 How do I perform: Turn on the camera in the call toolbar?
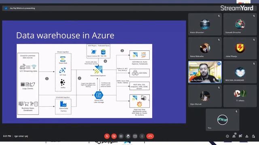click(x=114, y=136)
